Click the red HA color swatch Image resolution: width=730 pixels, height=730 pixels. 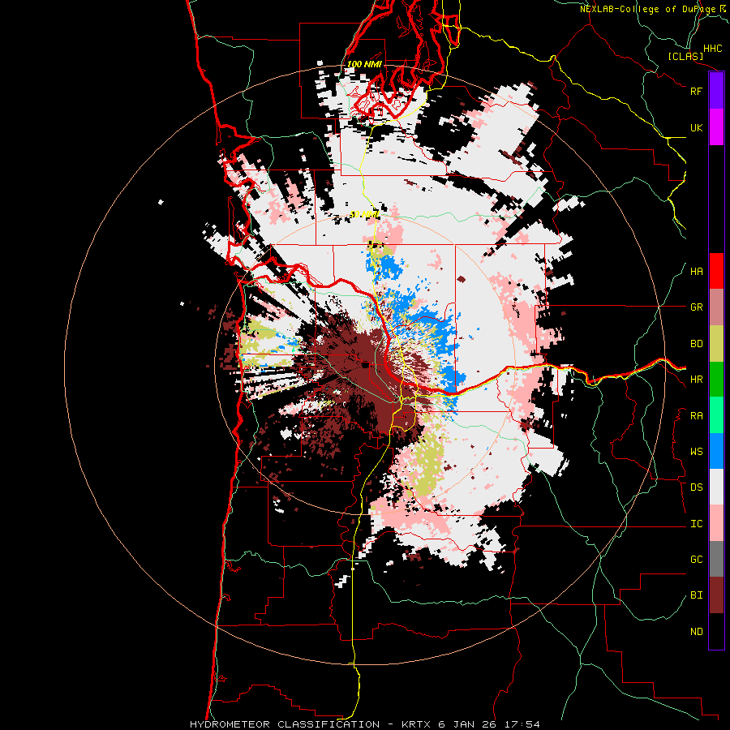click(716, 271)
